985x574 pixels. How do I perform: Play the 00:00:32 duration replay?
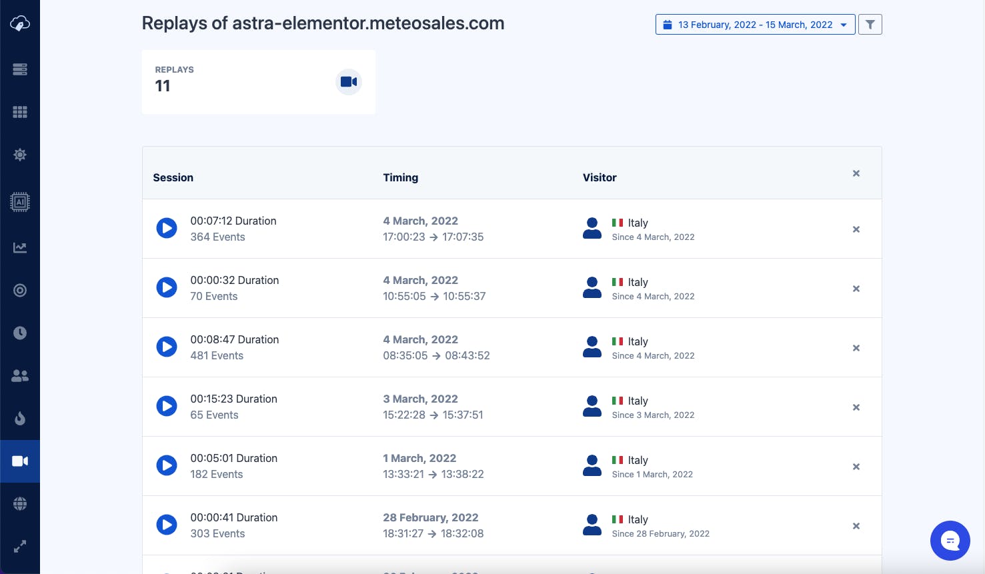coord(167,287)
